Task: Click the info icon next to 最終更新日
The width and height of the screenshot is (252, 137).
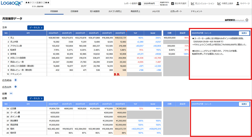Action: click(247, 20)
